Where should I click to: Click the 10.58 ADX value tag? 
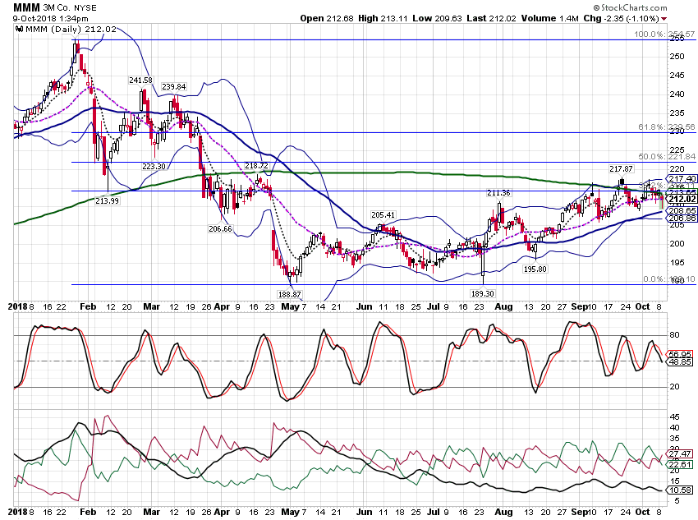coord(680,490)
